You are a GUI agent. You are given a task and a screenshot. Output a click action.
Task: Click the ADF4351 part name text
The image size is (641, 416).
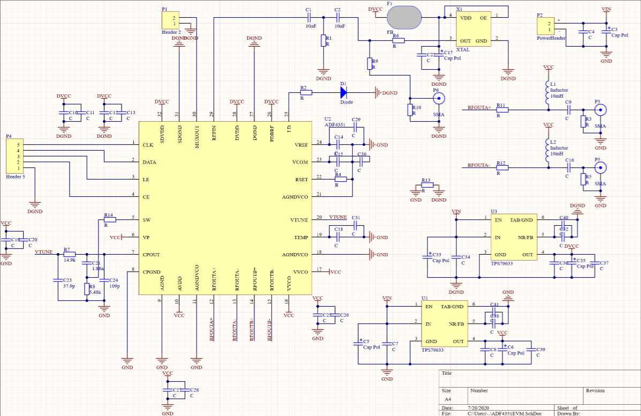click(x=335, y=125)
